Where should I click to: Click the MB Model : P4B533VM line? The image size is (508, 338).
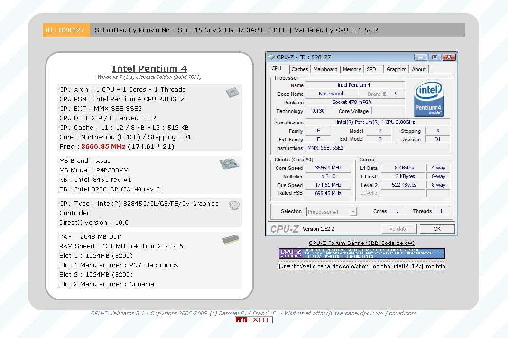coord(94,170)
